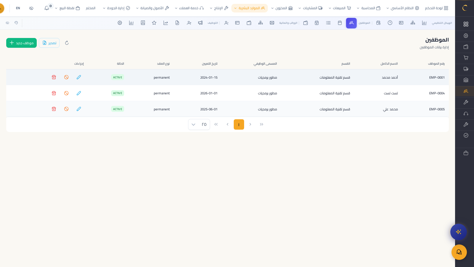Click the موظف جديد button
The height and width of the screenshot is (267, 474).
(21, 43)
